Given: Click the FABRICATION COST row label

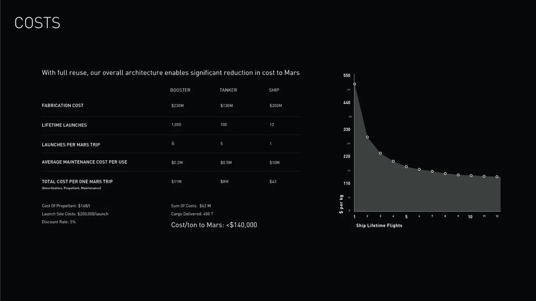Looking at the screenshot, I should tap(63, 105).
